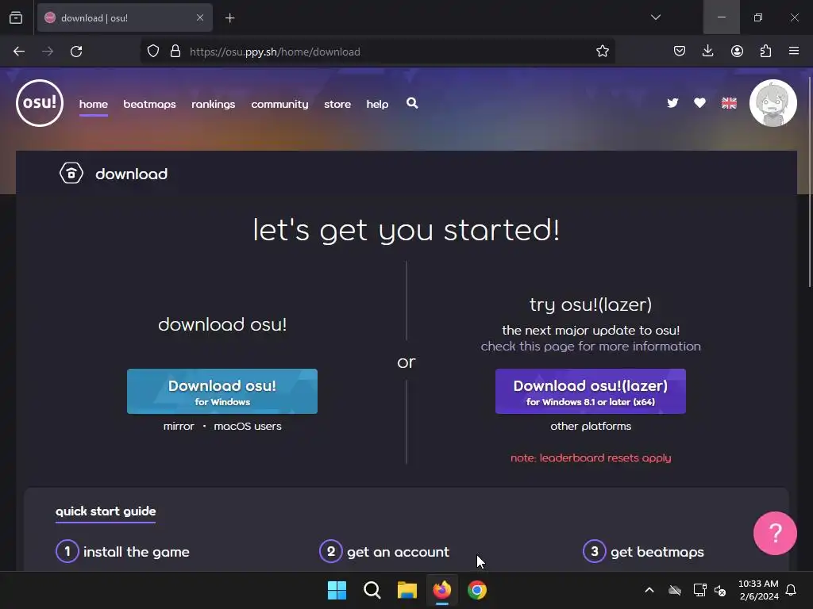Expand the list all tabs chevron
This screenshot has width=813, height=609.
tap(655, 17)
